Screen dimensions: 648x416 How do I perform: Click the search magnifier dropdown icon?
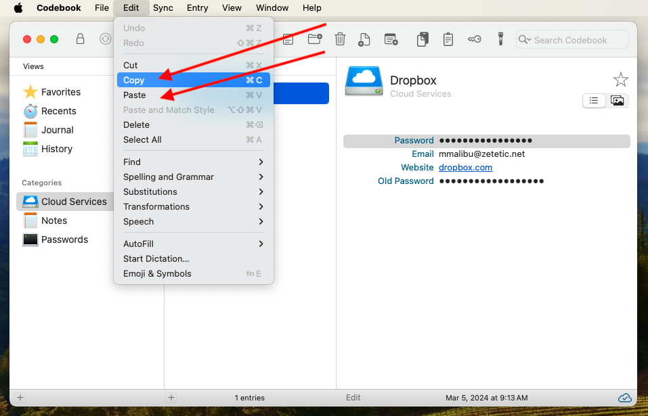click(525, 40)
